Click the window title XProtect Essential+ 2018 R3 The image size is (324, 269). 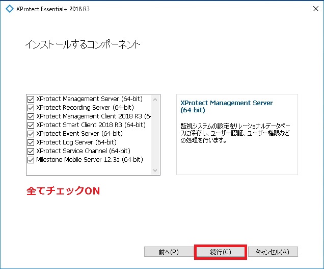[x=53, y=9]
